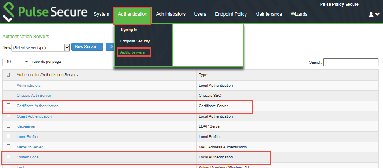Open the Administrators menu
Screen dimensions: 383x168
[x=171, y=14]
